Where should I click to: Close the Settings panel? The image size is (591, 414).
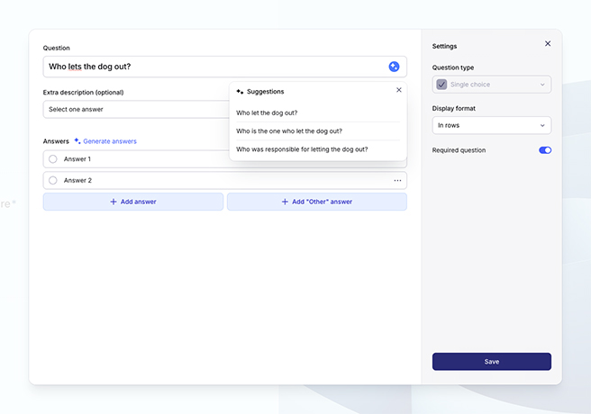tap(547, 43)
